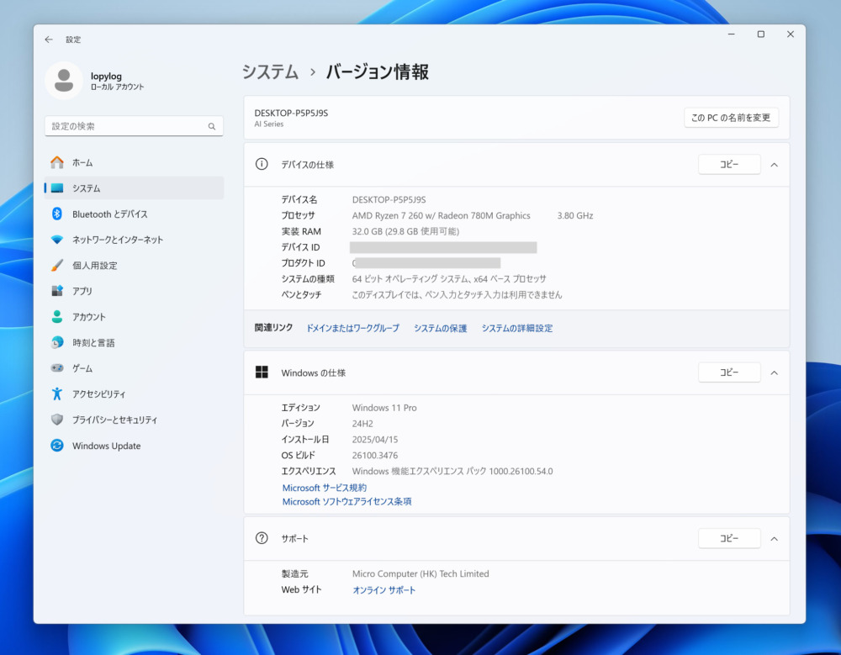841x655 pixels.
Task: Open システムの保護 link
Action: [441, 328]
